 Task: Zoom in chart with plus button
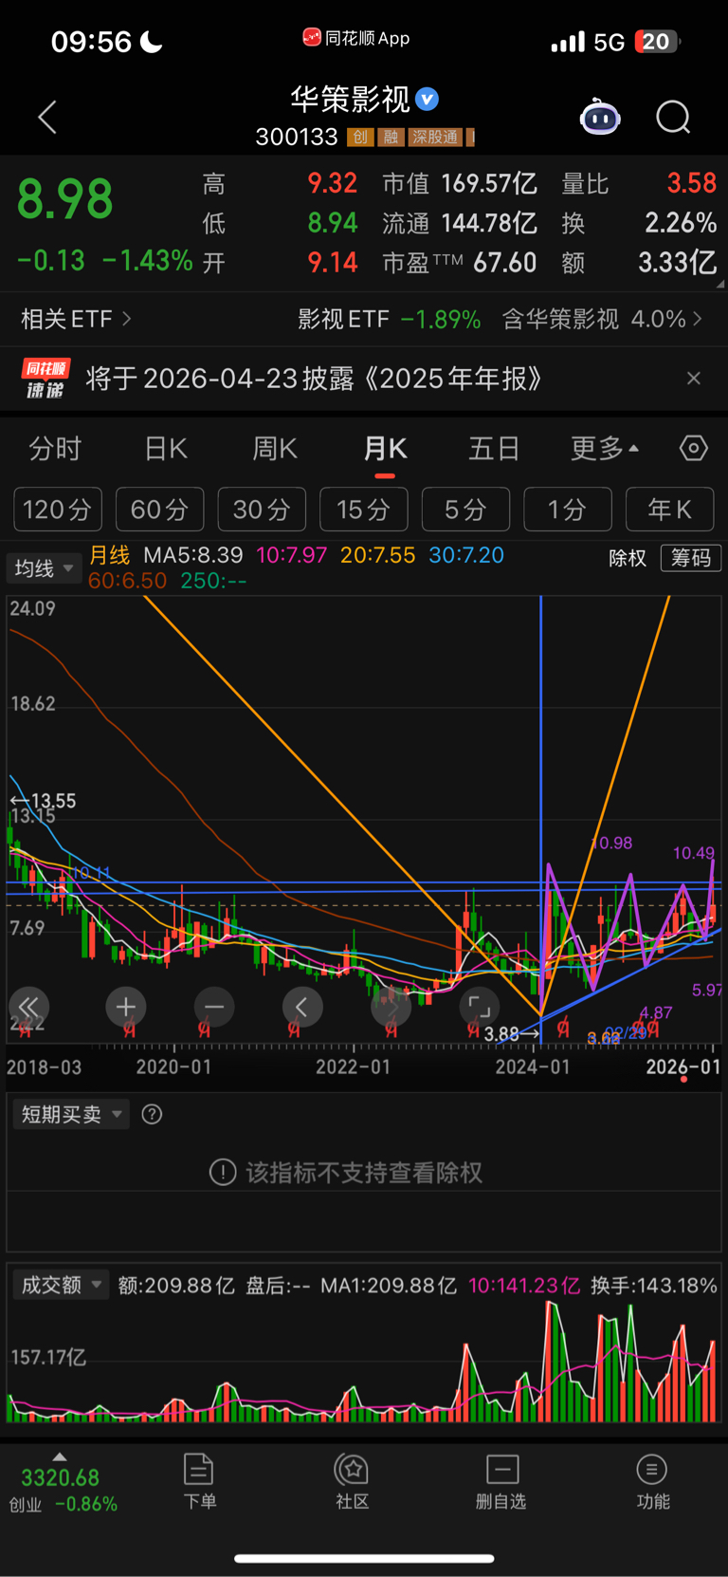pyautogui.click(x=125, y=1007)
